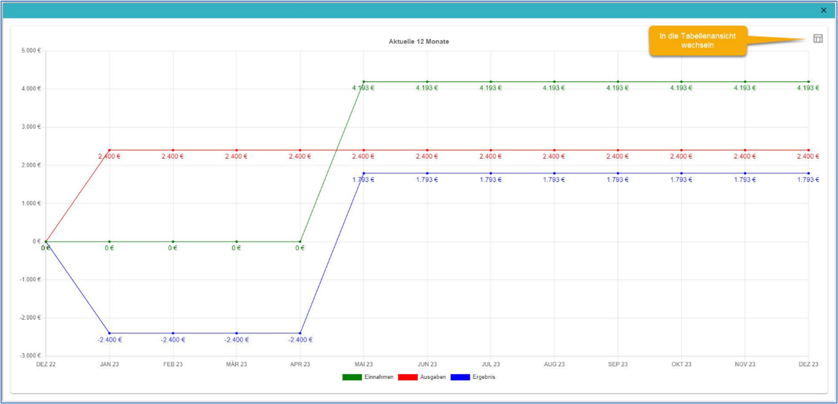
Task: Switch to table view using the table icon
Action: pyautogui.click(x=818, y=39)
